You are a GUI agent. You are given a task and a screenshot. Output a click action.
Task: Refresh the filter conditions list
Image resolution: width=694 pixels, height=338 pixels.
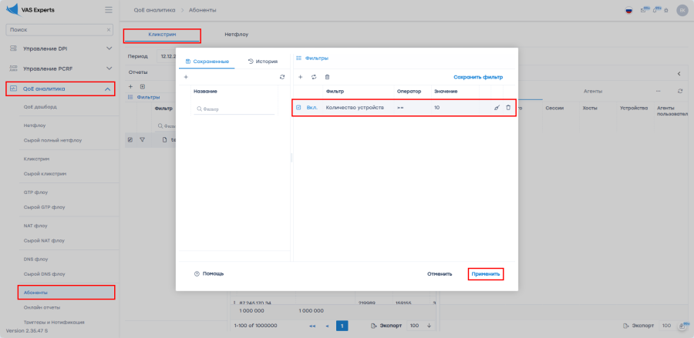point(314,77)
